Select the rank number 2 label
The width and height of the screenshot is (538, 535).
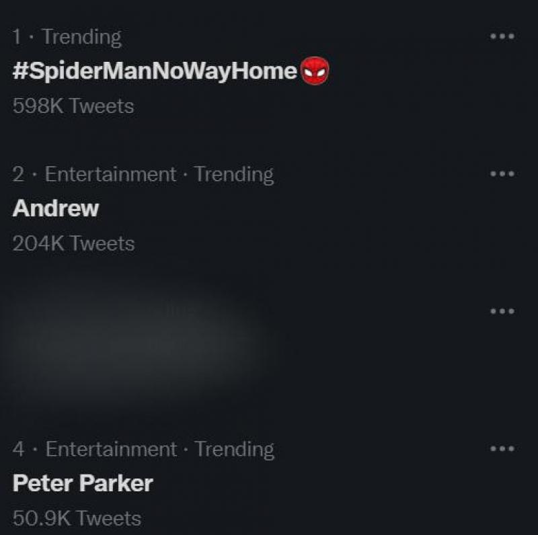tap(18, 174)
